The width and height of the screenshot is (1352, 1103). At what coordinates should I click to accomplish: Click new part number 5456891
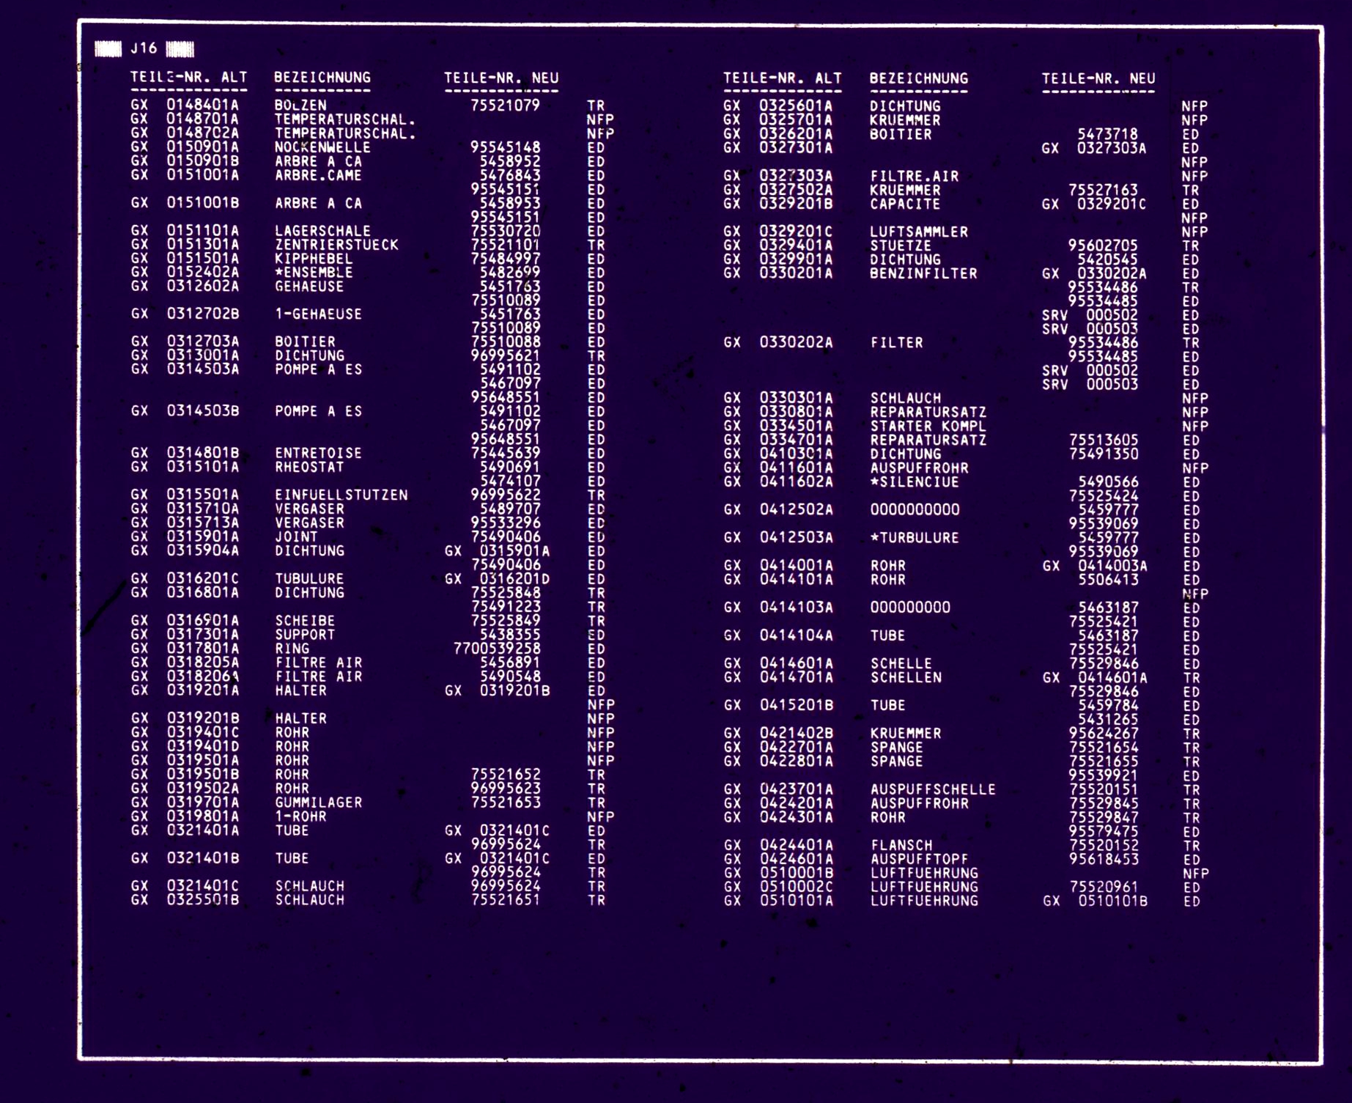point(509,662)
